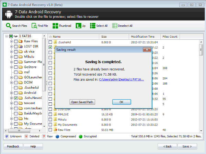206x154 pixels.
Task: Check the .GuoheAd checkbox in file list
Action: point(50,42)
